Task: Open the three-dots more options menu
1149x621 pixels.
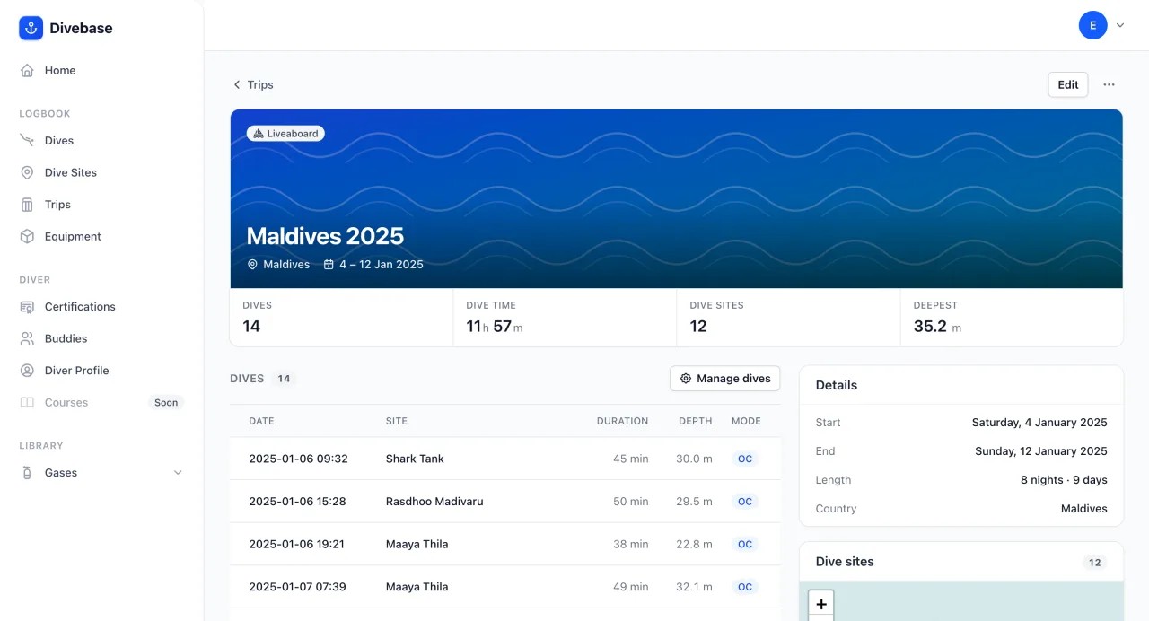Action: click(x=1110, y=84)
